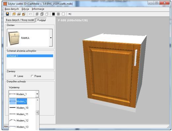
Task: Expand the RAMKA set dropdown
Action: pyautogui.click(x=51, y=38)
